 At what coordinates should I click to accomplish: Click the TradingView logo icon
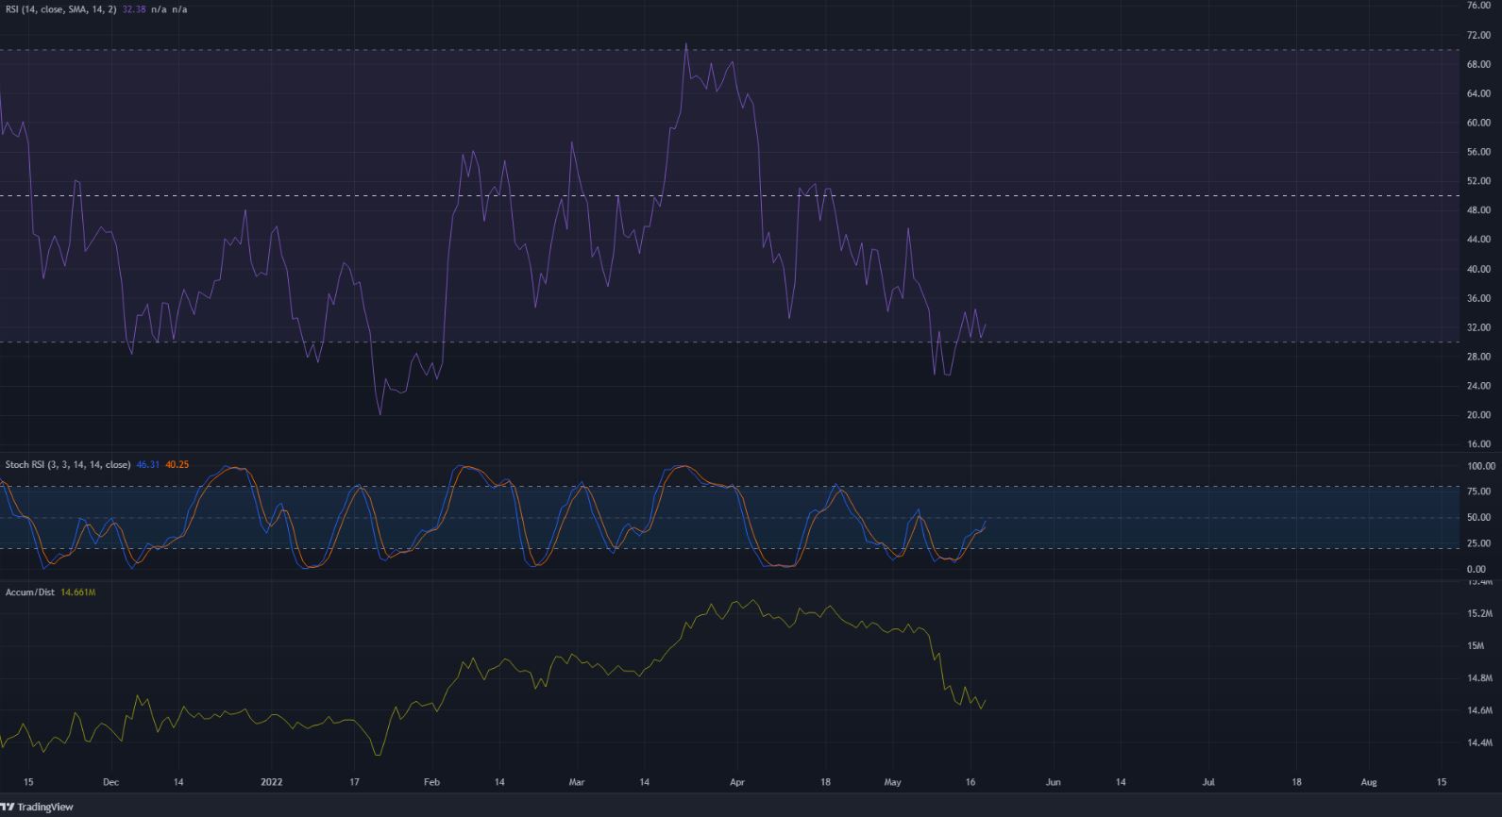(7, 808)
